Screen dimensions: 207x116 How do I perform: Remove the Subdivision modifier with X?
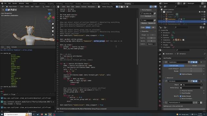[x=201, y=62]
